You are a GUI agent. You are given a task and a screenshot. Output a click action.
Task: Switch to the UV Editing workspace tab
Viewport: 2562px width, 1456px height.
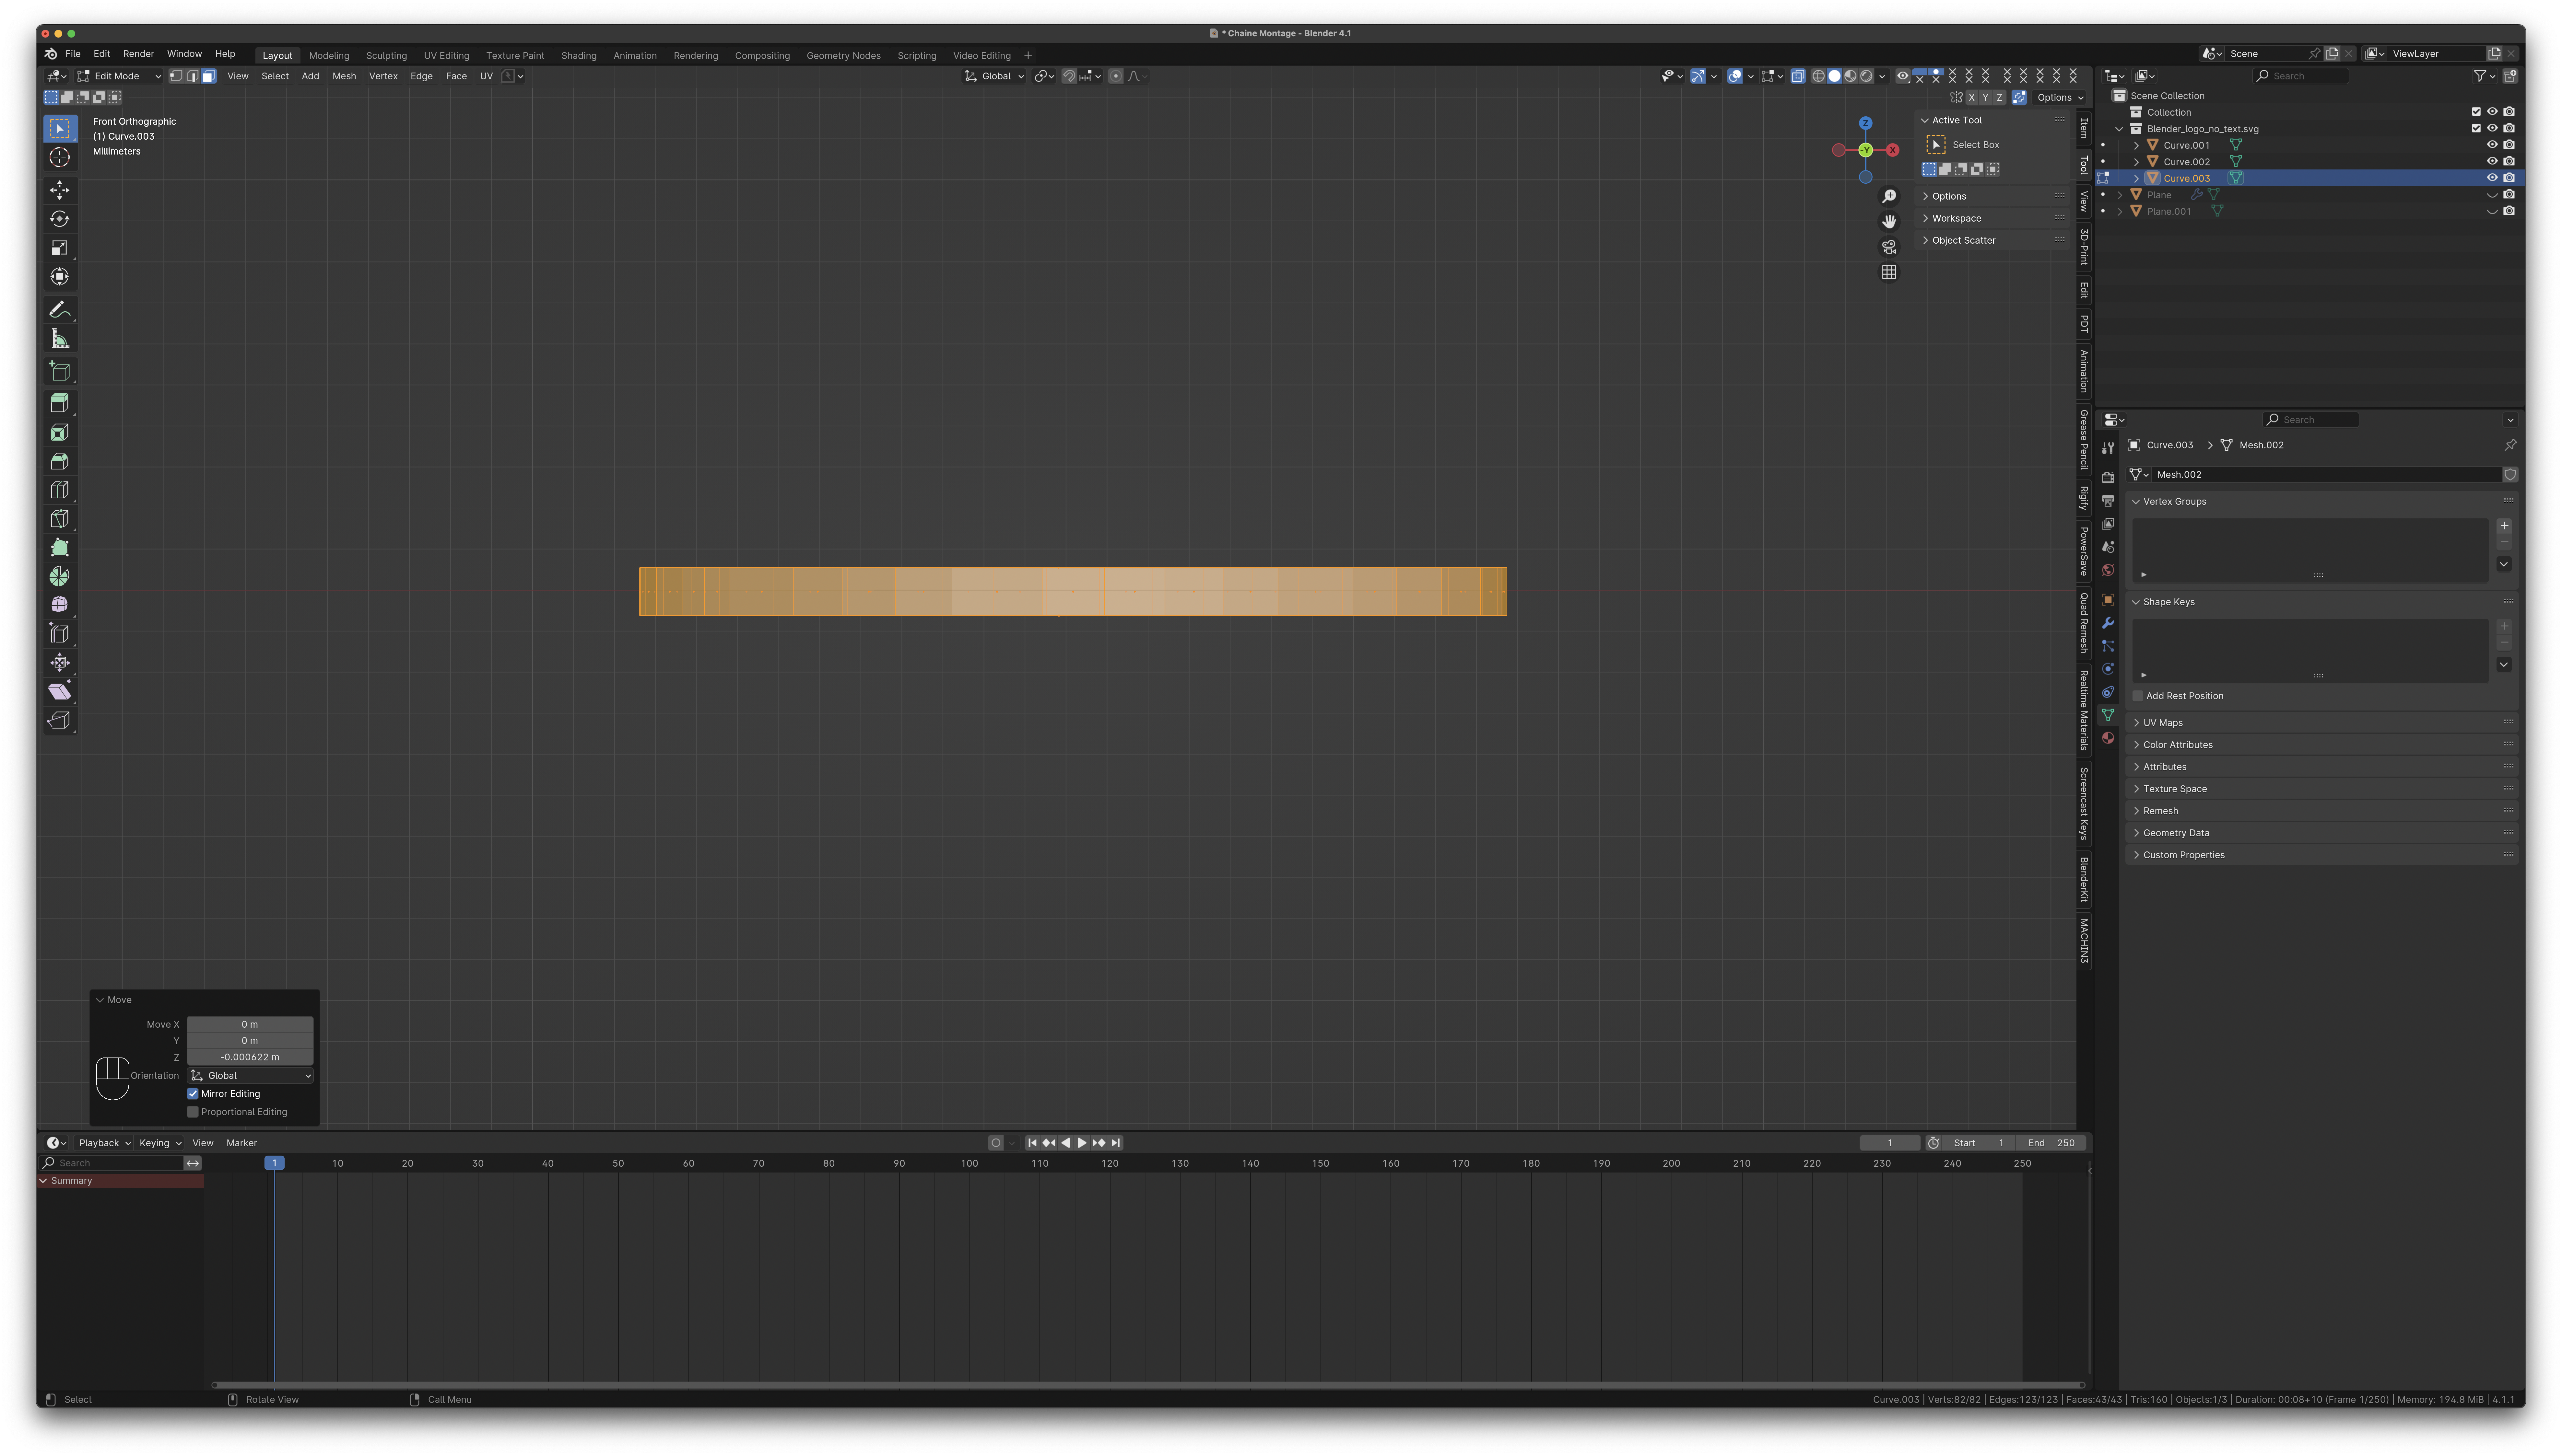446,56
